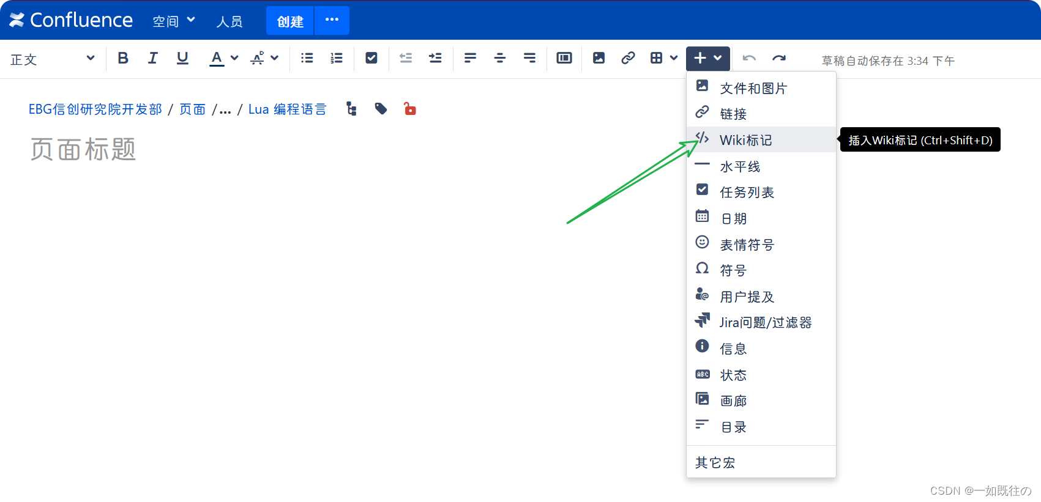
Task: Select 符号 from insert menu
Action: coord(761,270)
